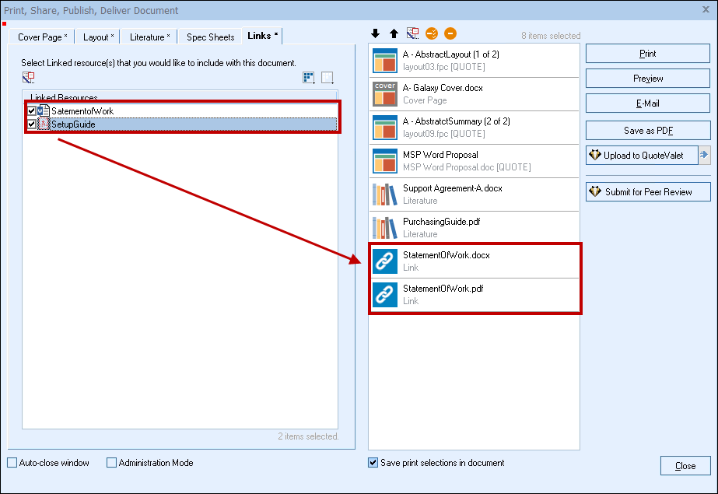Click the Preview button

648,79
